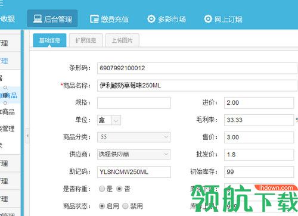Select 否 for 是否称重
This screenshot has width=298, height=216.
(x=119, y=189)
